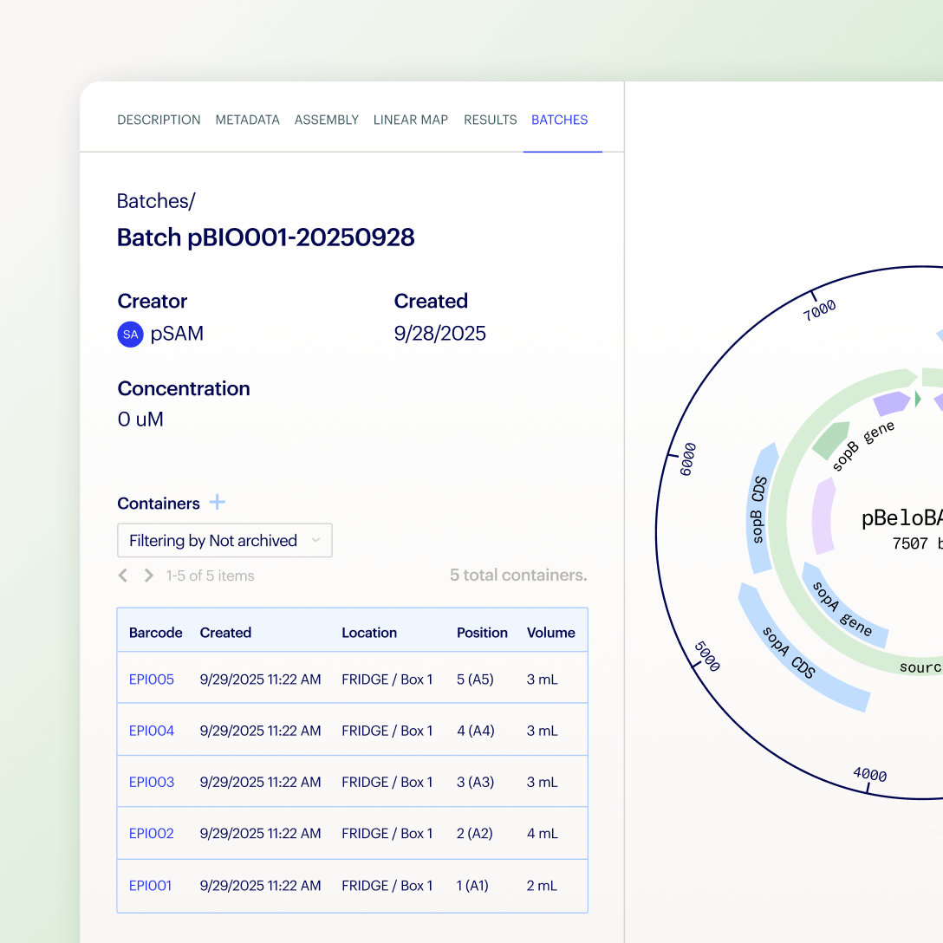Image resolution: width=943 pixels, height=943 pixels.
Task: Switch to the LINEAR MAP tab
Action: [411, 120]
